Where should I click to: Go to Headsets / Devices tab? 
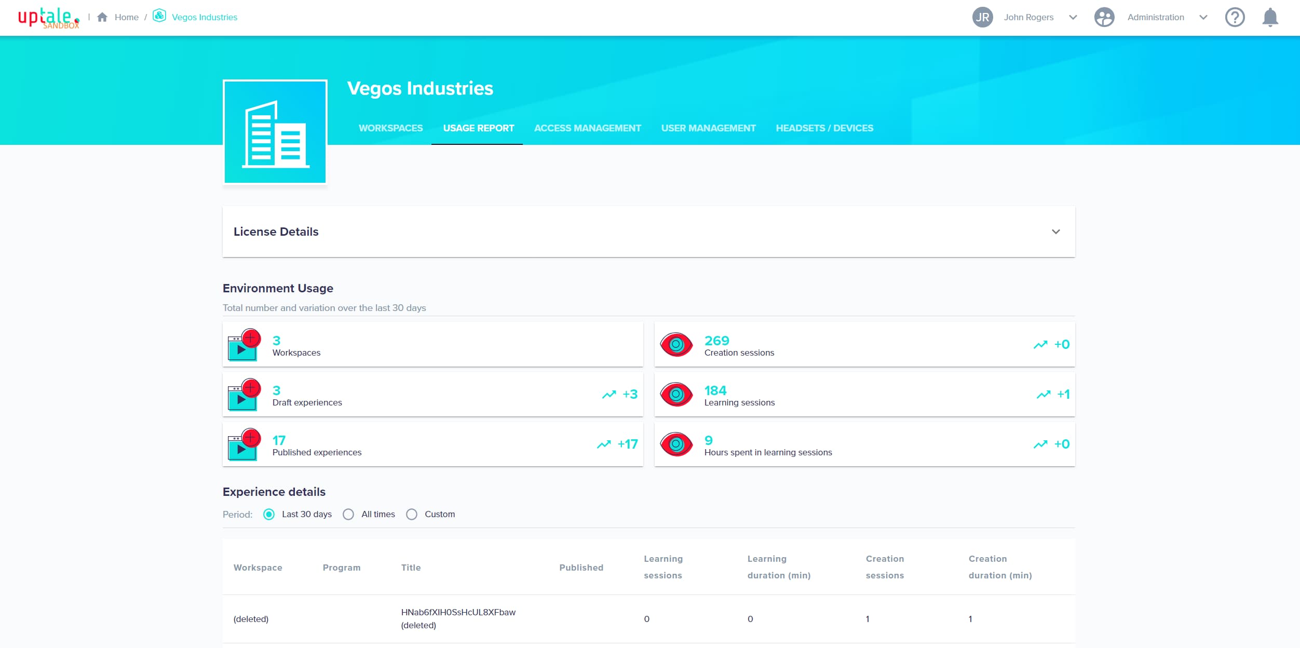824,128
